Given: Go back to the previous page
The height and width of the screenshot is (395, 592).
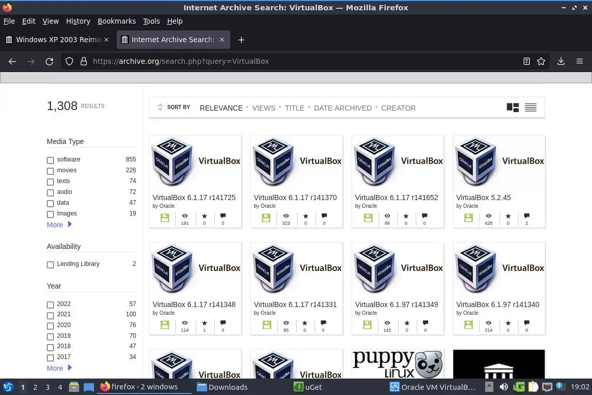Looking at the screenshot, I should 12,61.
